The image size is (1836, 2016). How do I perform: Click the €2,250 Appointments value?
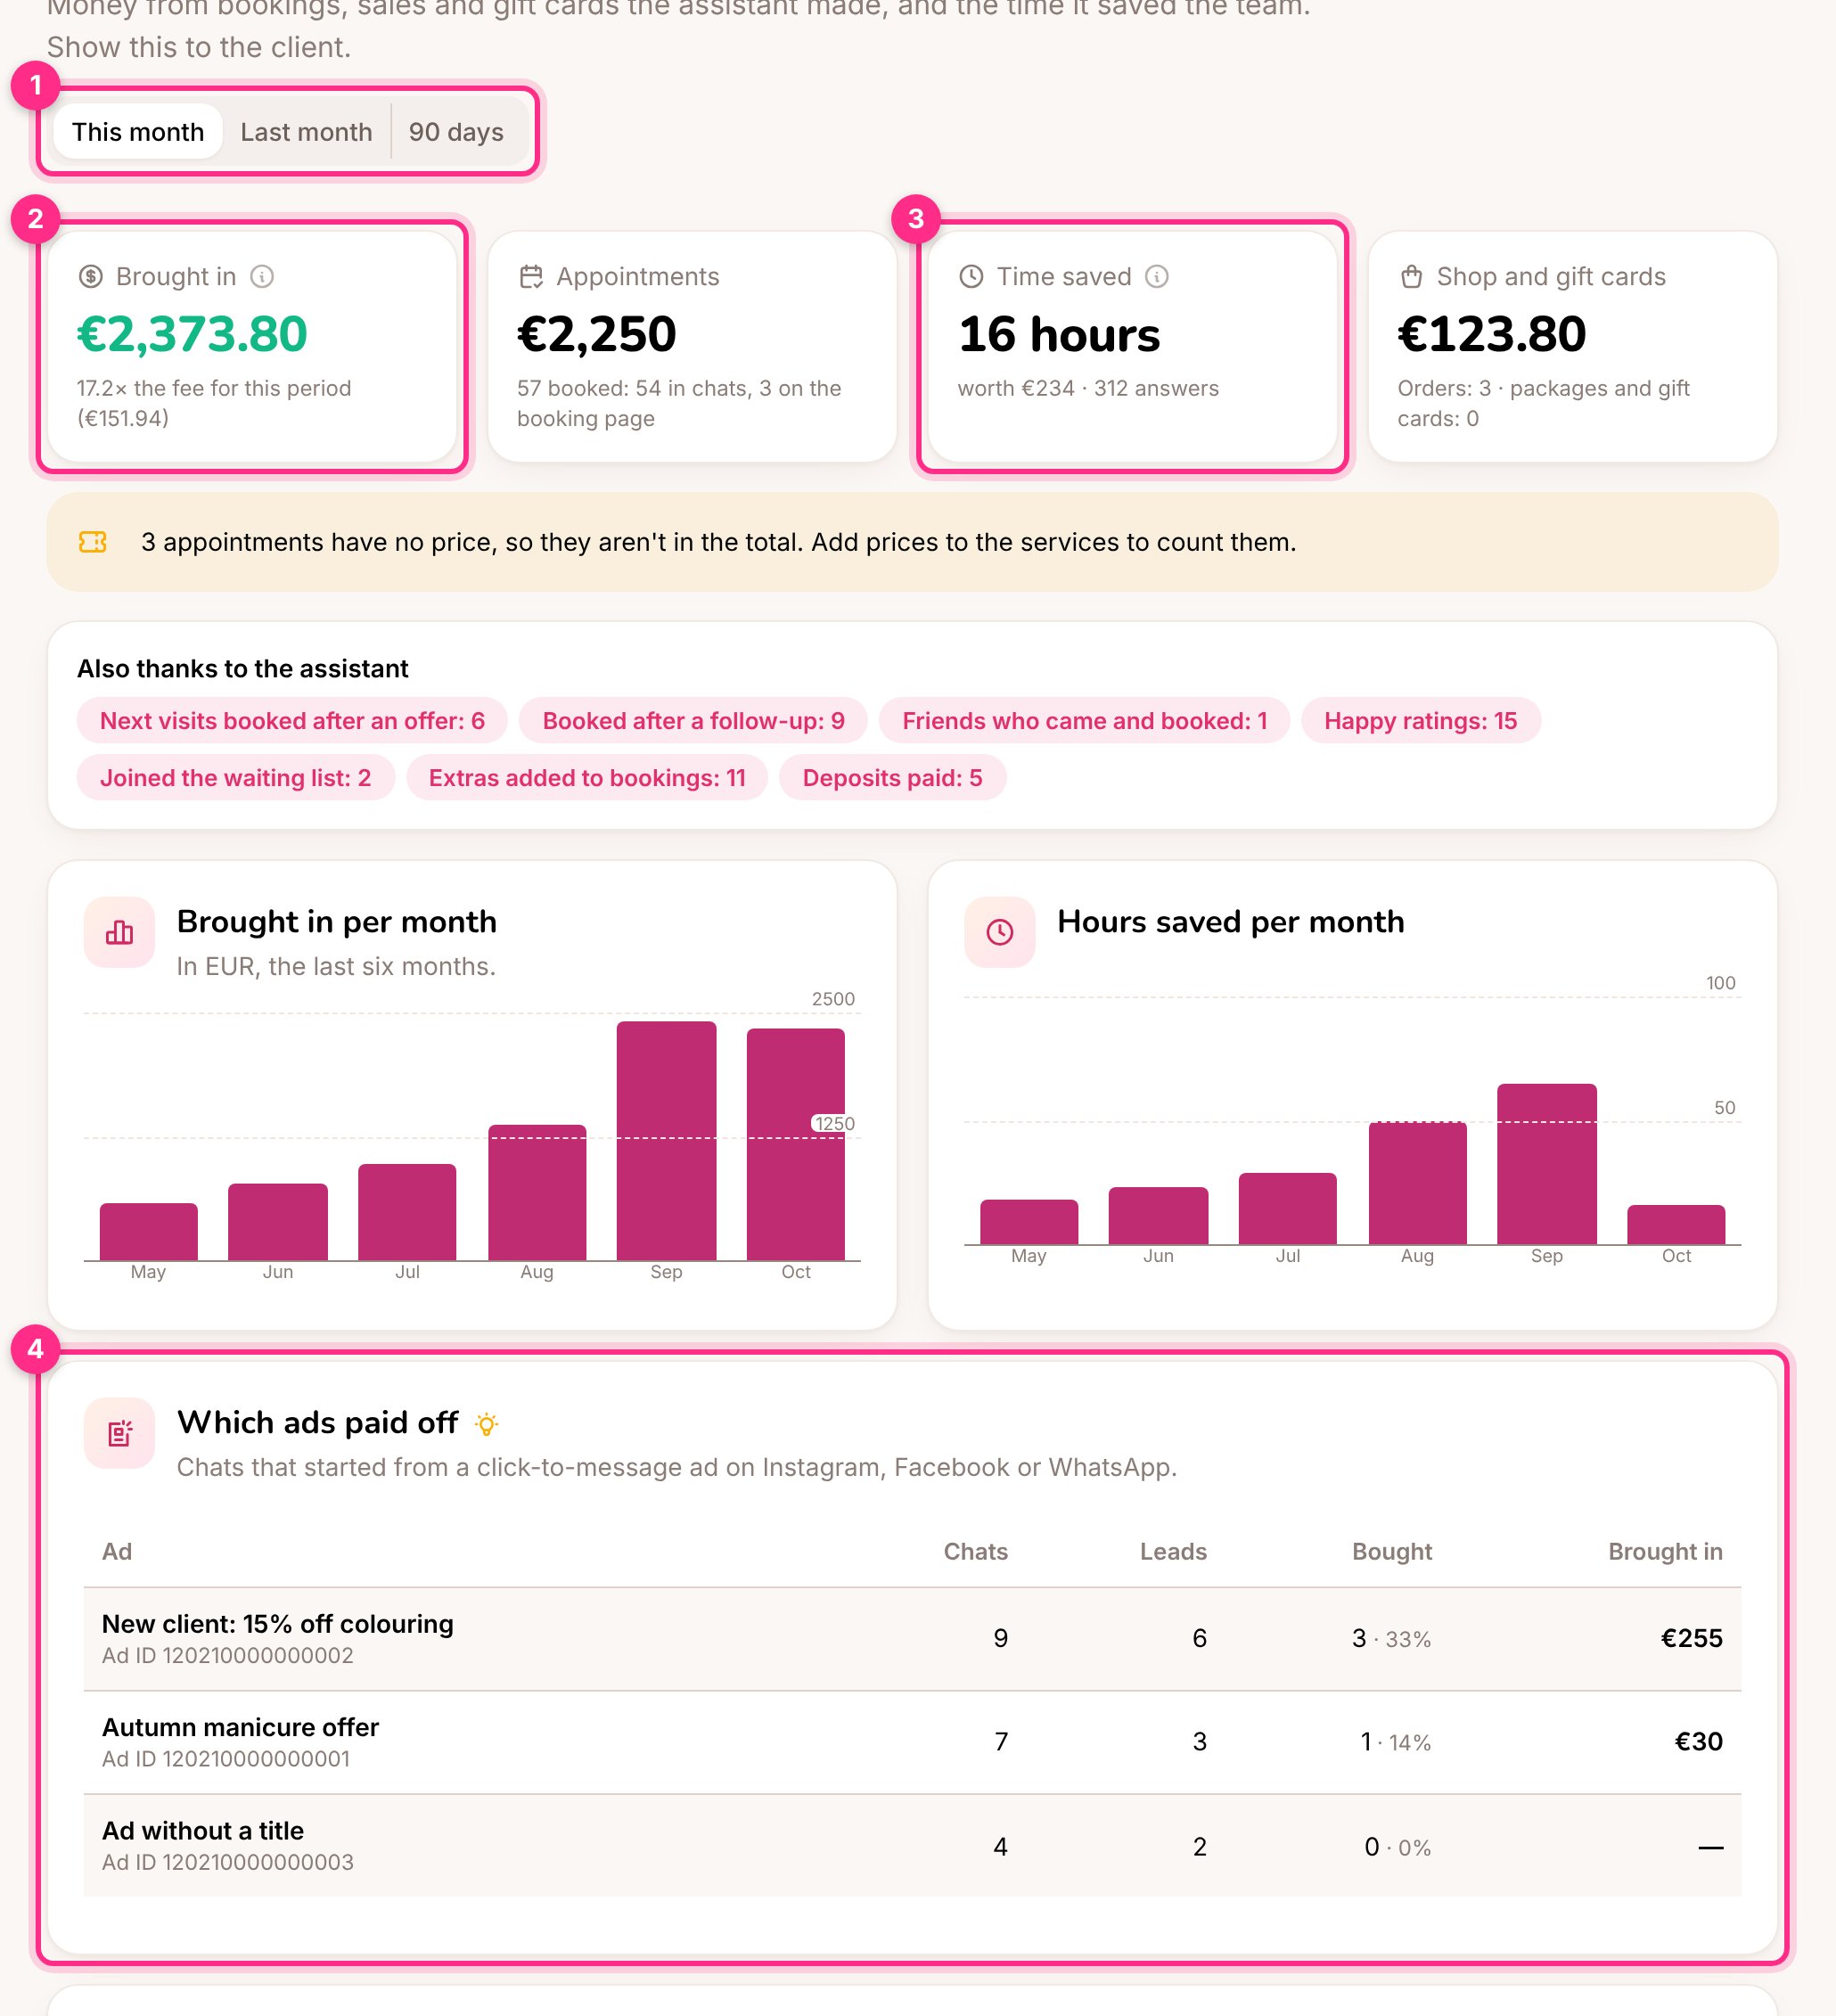pyautogui.click(x=597, y=334)
